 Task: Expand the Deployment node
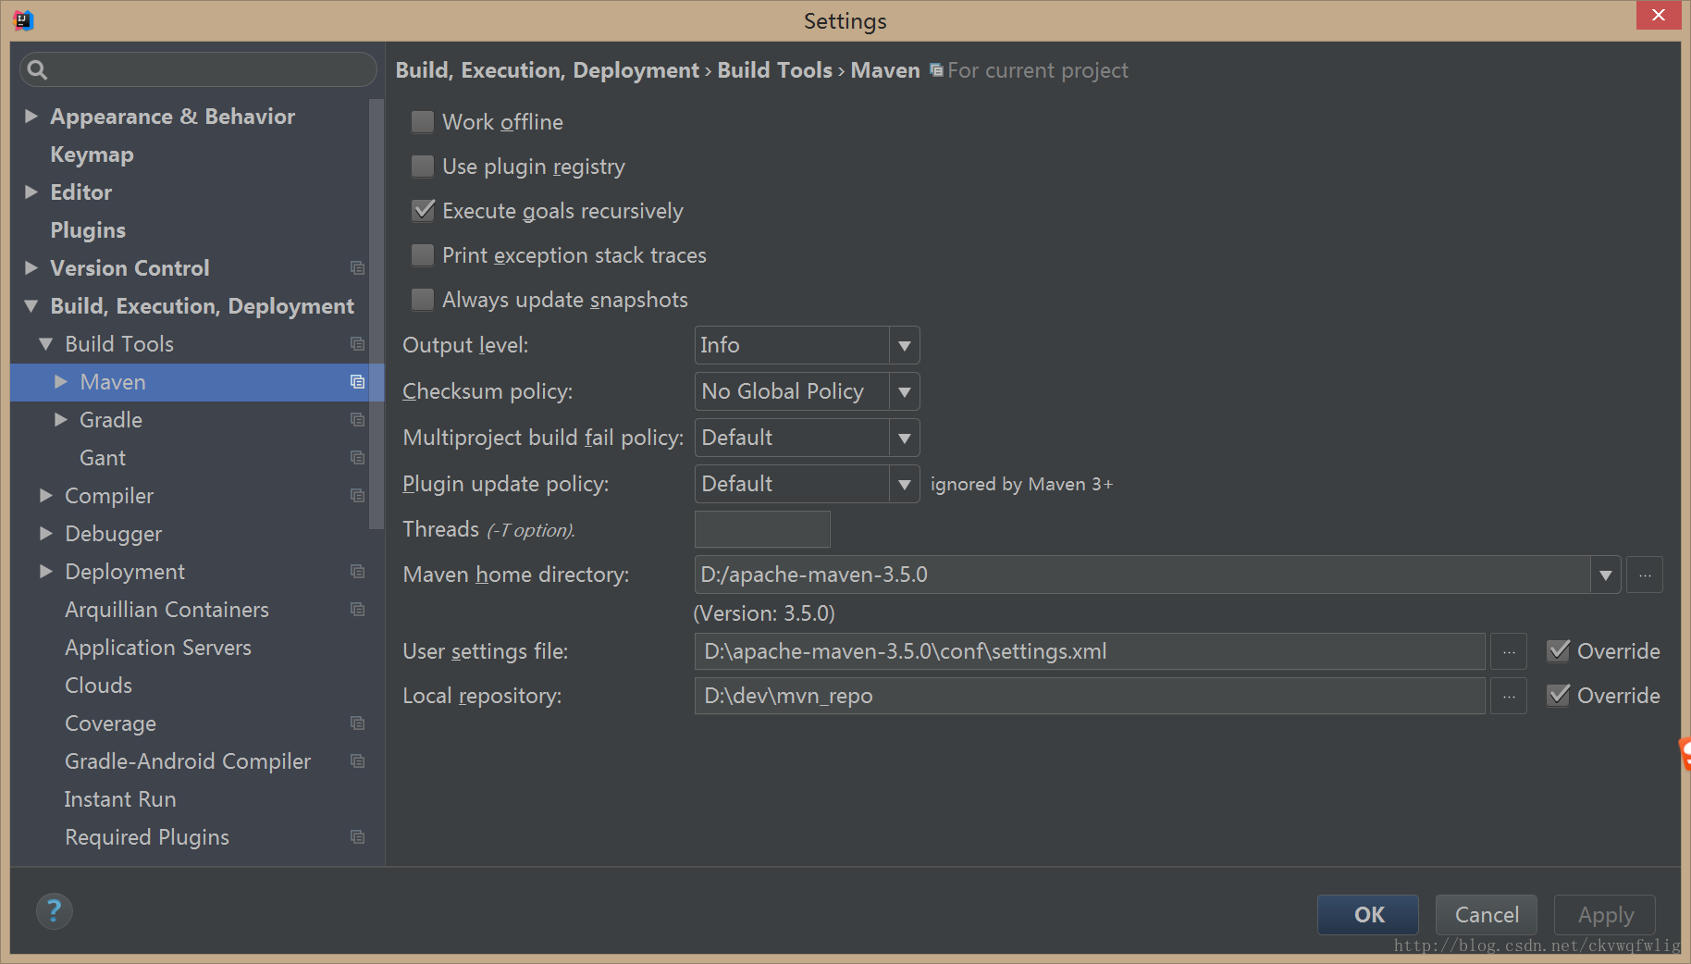click(x=46, y=572)
